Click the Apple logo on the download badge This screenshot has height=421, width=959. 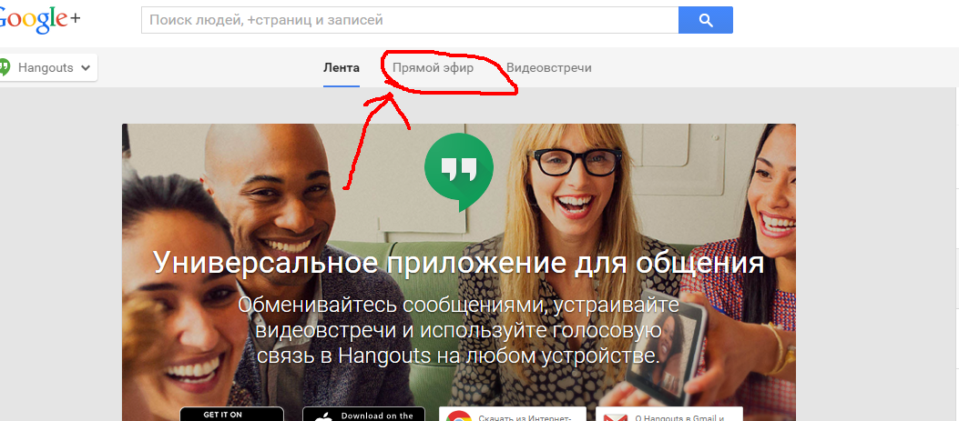(321, 416)
